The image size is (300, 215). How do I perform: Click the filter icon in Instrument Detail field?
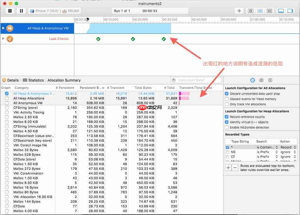click(x=173, y=80)
